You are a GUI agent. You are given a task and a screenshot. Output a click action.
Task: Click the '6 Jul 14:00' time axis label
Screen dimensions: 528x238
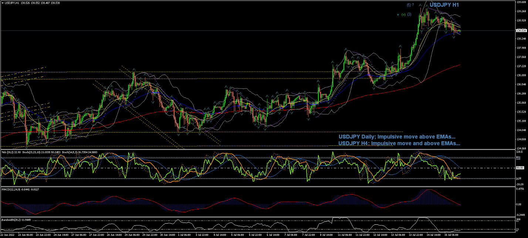click(273, 235)
